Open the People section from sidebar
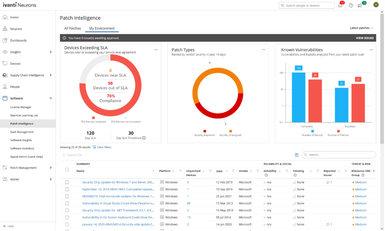Image resolution: width=385 pixels, height=231 pixels. tap(14, 87)
